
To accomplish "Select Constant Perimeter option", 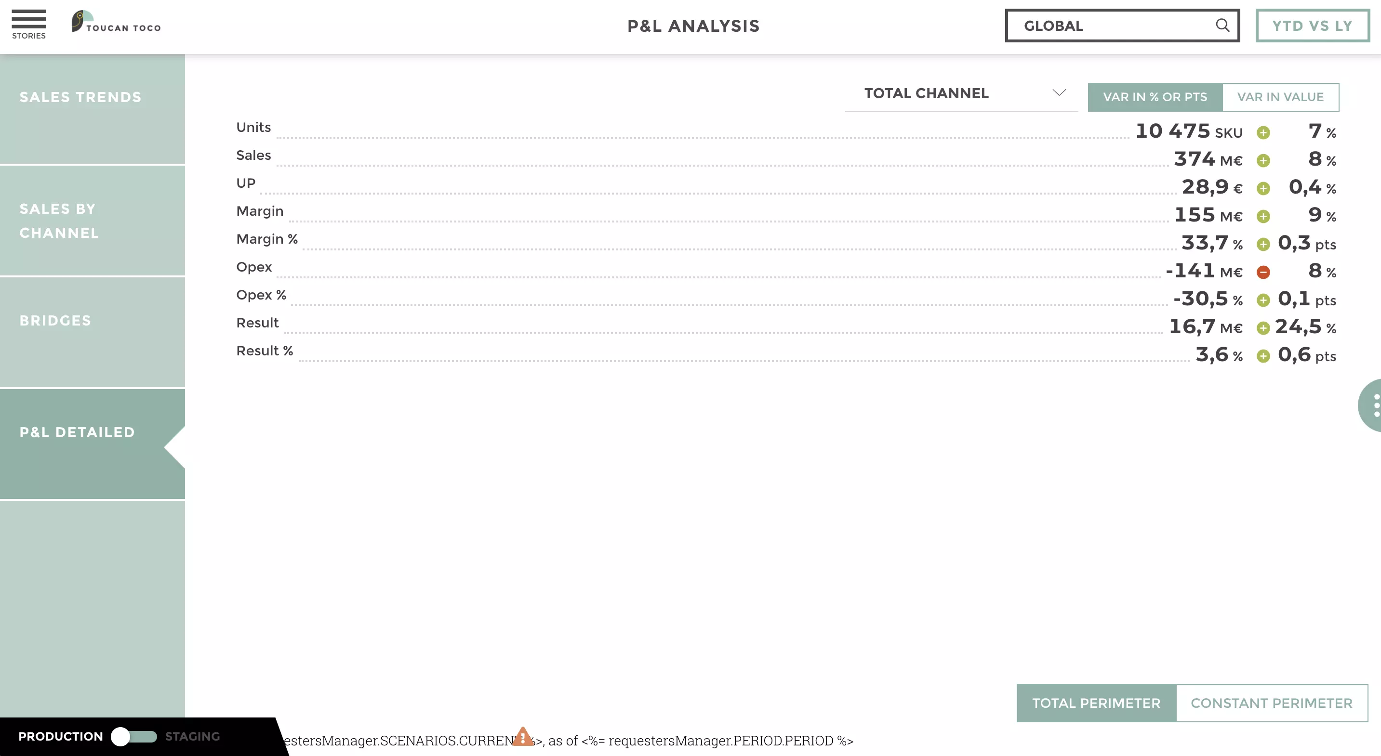I will click(x=1272, y=703).
